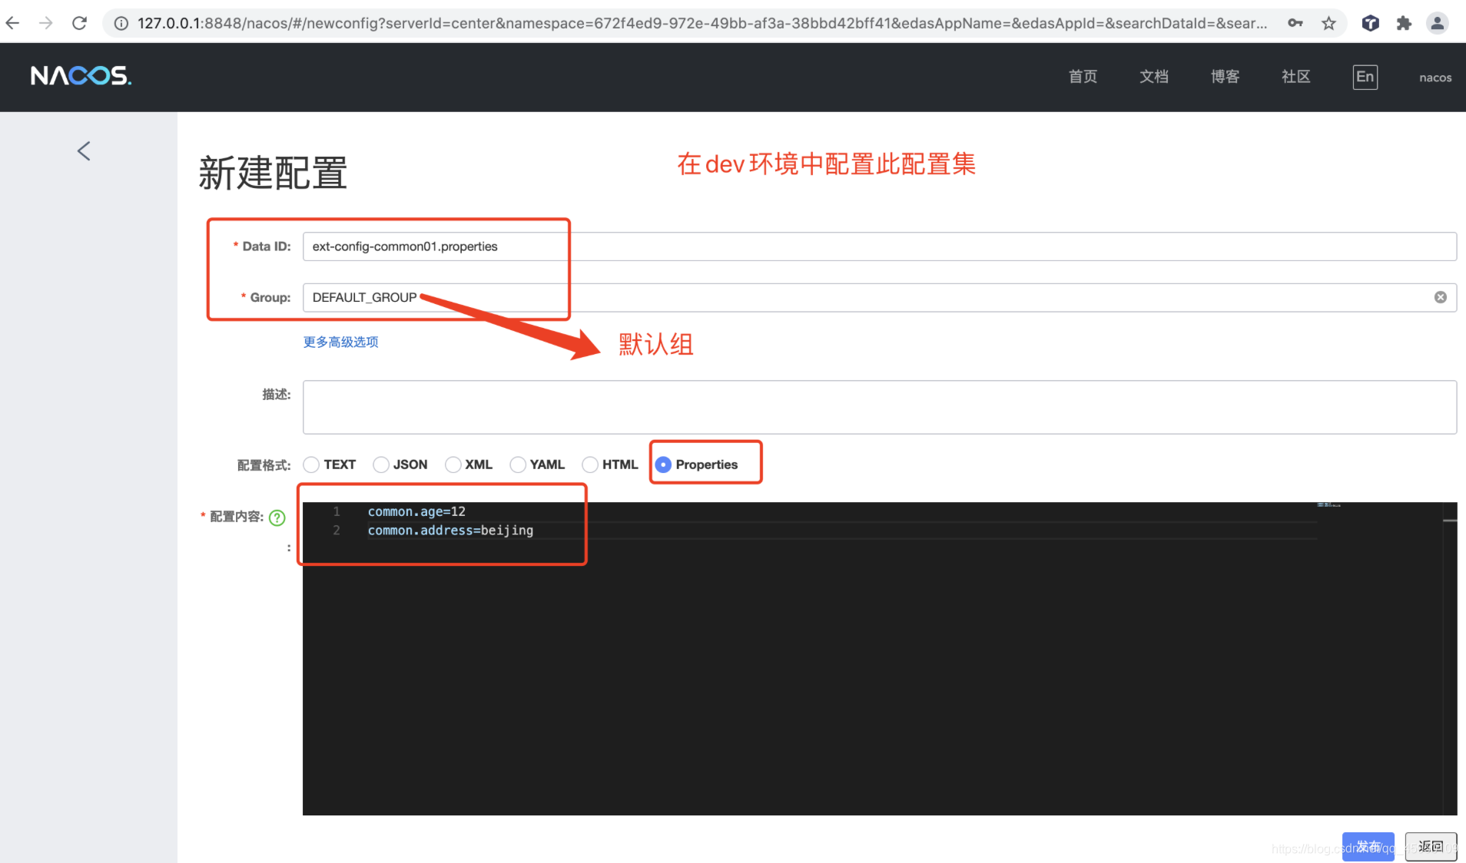
Task: Open the 博客 nav item
Action: pyautogui.click(x=1225, y=77)
